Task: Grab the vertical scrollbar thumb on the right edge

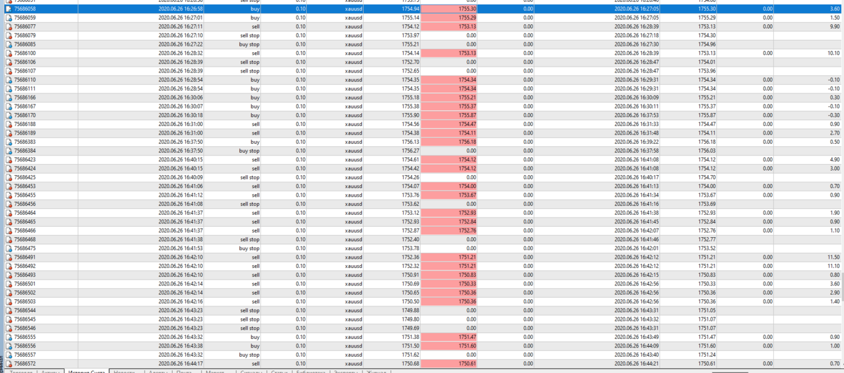Action: point(842,287)
